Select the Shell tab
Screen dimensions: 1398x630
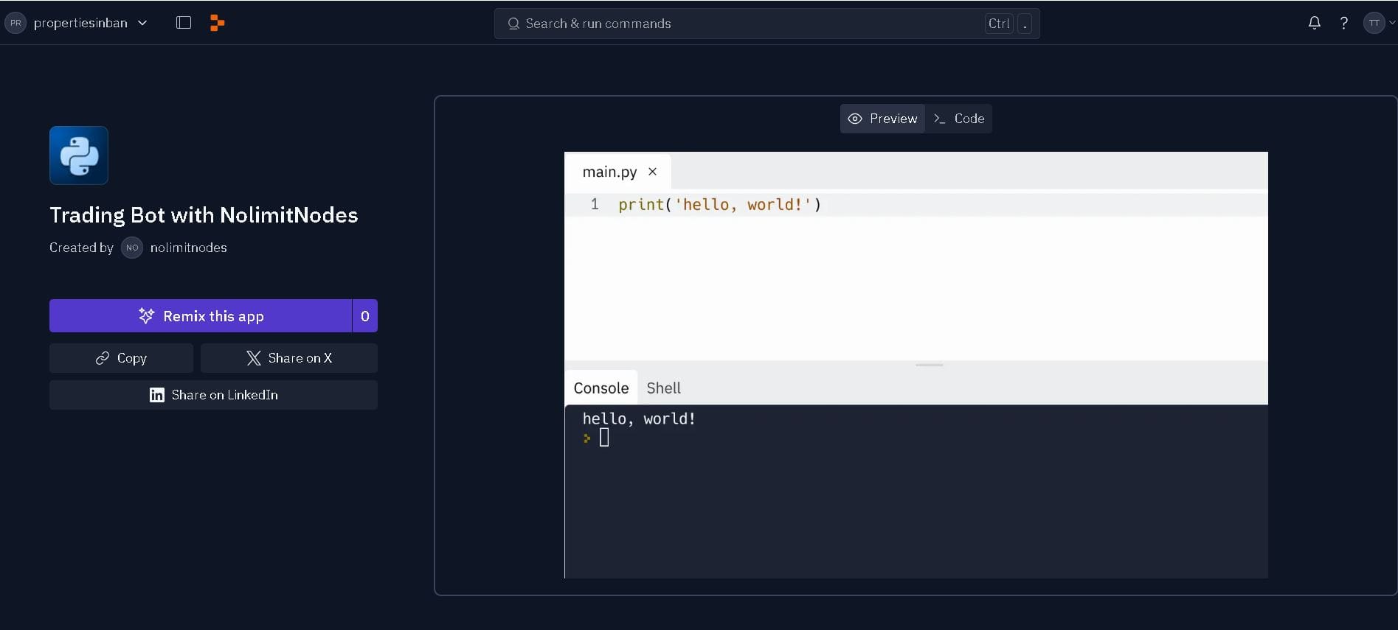coord(664,388)
